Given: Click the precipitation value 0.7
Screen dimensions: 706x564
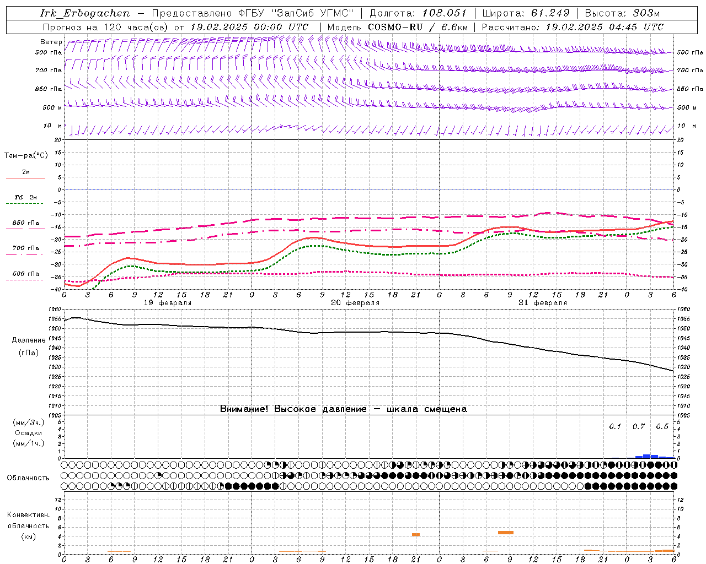Looking at the screenshot, I should 639,426.
